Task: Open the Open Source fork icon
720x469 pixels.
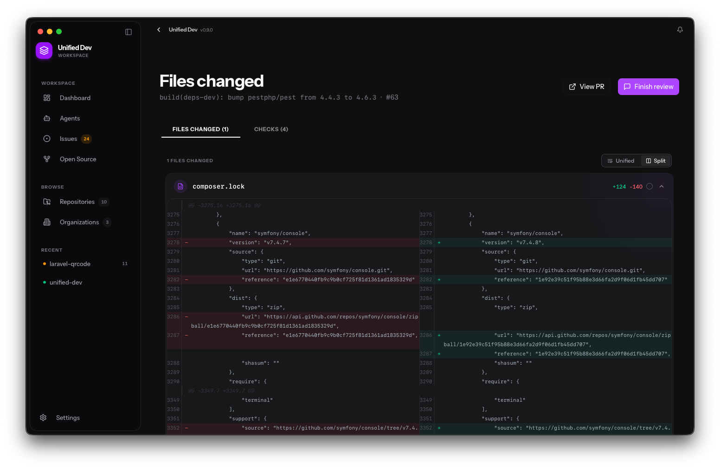Action: tap(47, 159)
